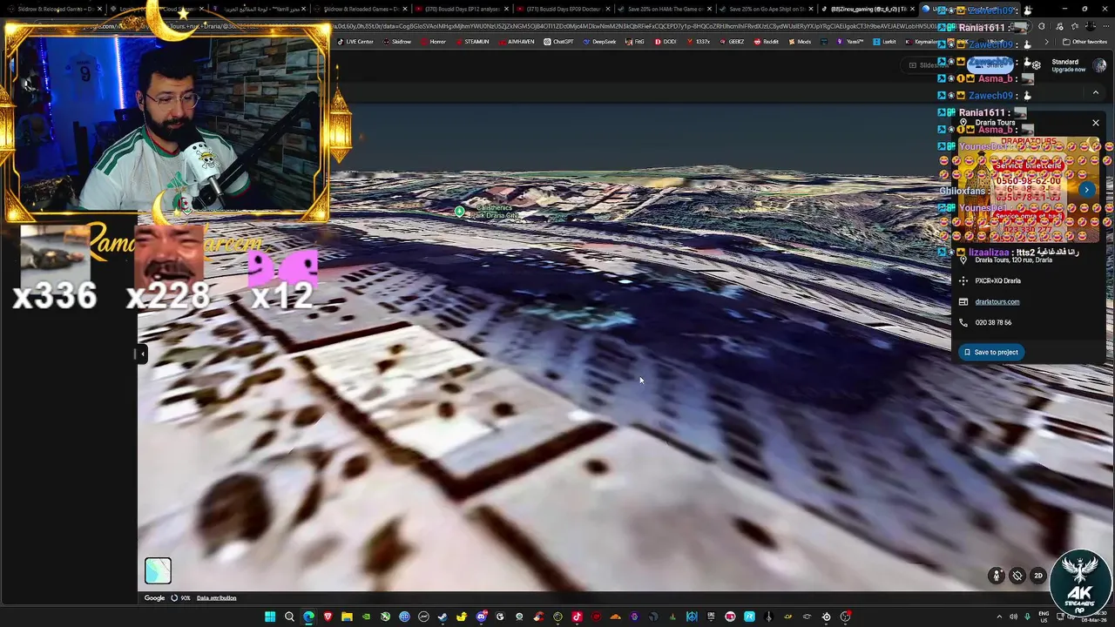Open ChatGPT bookmark

[559, 42]
